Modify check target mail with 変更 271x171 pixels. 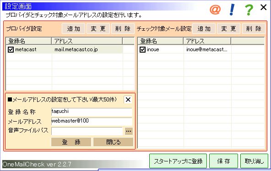pyautogui.click(x=229, y=29)
